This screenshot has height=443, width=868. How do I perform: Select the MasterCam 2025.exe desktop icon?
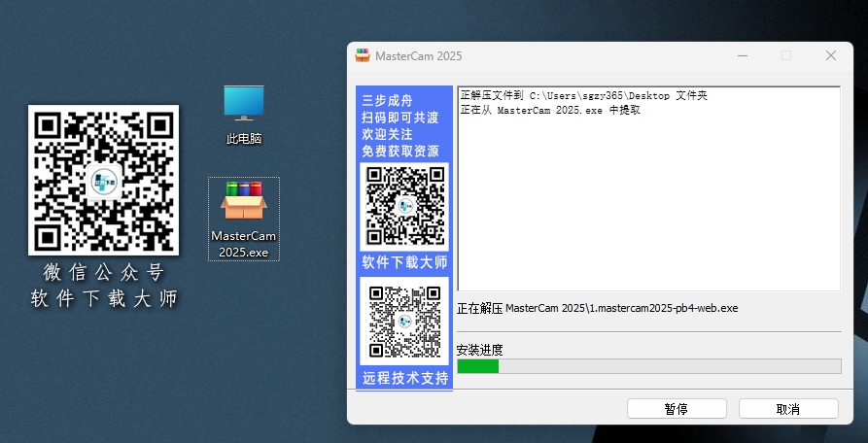[244, 219]
